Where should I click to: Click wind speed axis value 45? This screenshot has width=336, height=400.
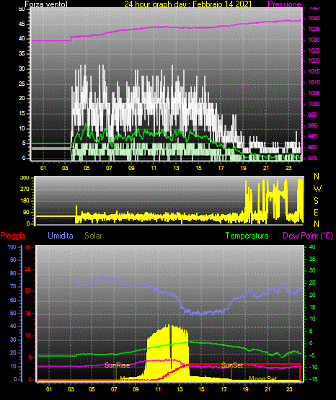click(x=22, y=25)
